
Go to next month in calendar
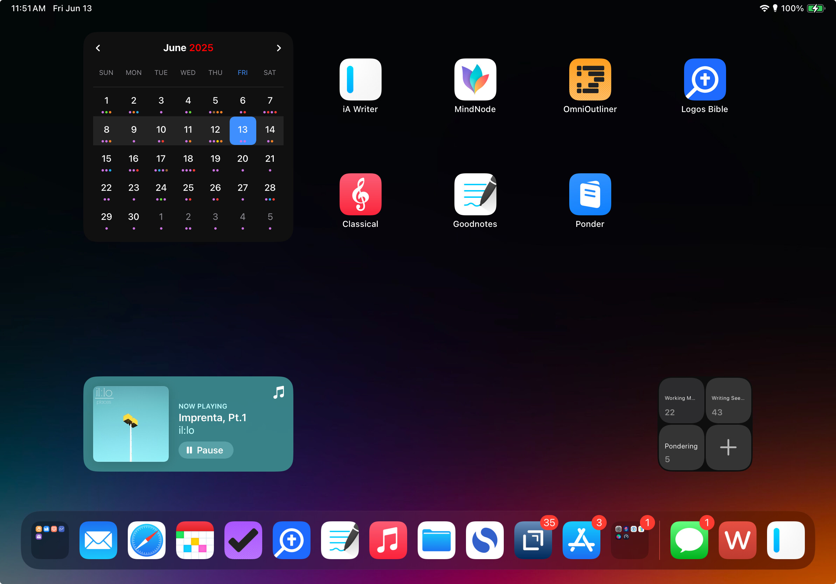tap(279, 48)
